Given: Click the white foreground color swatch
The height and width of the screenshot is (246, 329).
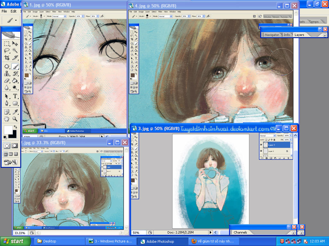Looking at the screenshot, I should pyautogui.click(x=8, y=130).
